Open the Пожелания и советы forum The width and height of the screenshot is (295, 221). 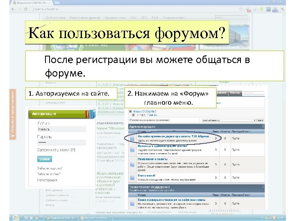[x=152, y=159]
